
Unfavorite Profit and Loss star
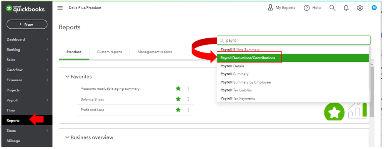pyautogui.click(x=178, y=110)
